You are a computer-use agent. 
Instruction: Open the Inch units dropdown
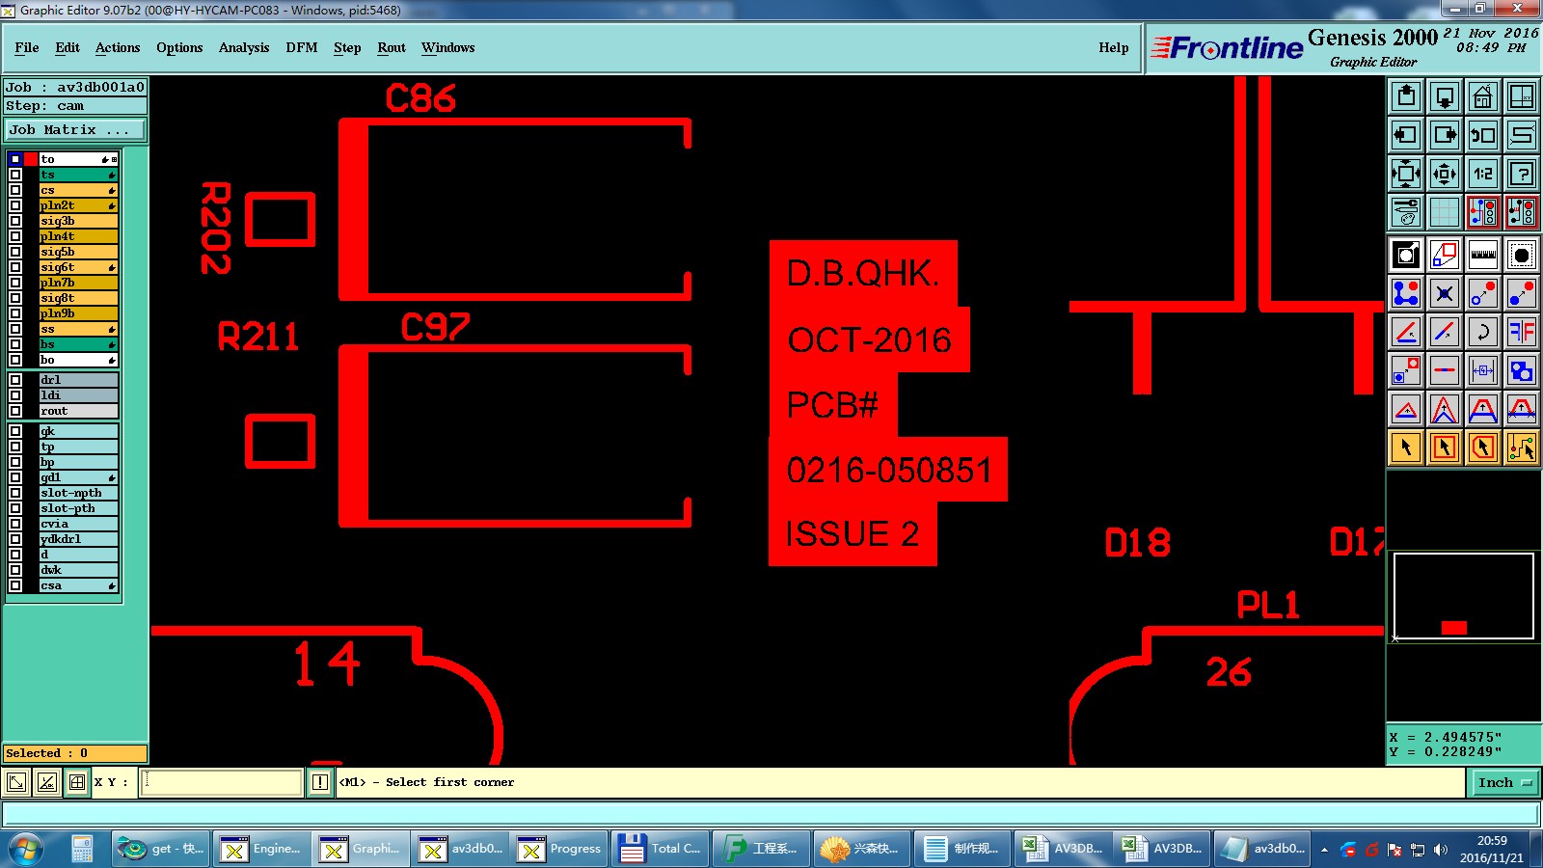pyautogui.click(x=1505, y=782)
